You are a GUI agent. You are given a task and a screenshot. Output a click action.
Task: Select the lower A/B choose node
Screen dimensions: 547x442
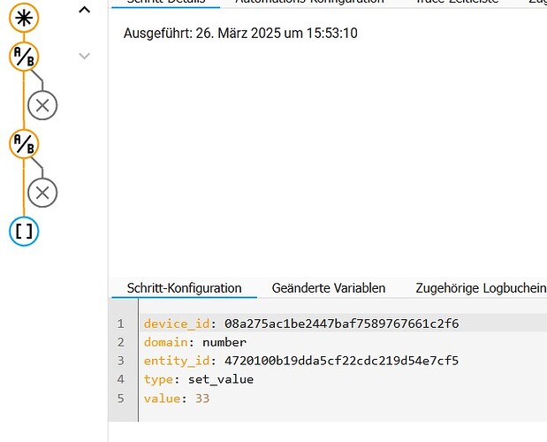pyautogui.click(x=24, y=144)
